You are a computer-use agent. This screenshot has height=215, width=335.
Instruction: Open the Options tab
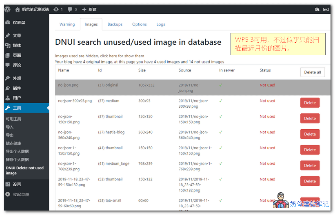coord(139,24)
